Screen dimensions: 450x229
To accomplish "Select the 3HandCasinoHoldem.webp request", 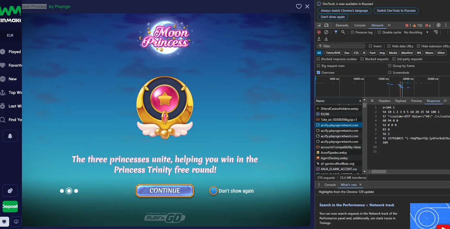I will click(x=339, y=109).
